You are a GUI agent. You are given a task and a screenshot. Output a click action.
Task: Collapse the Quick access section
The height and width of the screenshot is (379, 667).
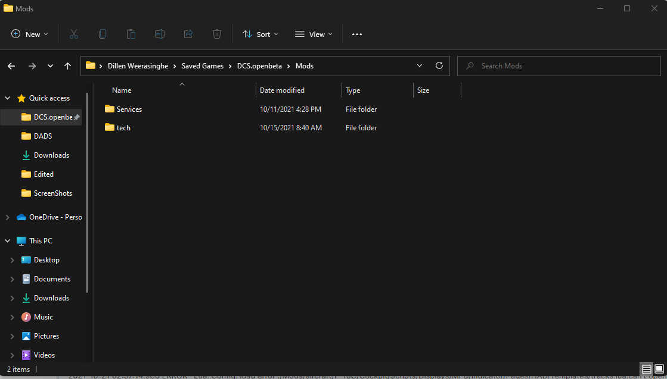click(x=7, y=98)
